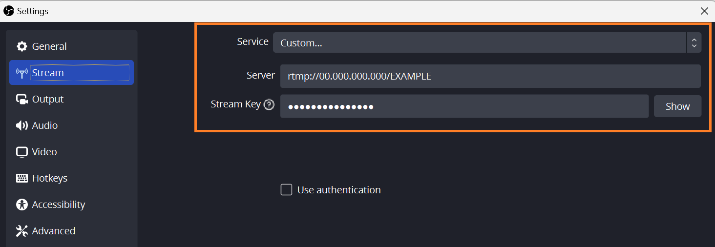Click the Hotkeys keyboard icon
This screenshot has width=715, height=247.
21,178
